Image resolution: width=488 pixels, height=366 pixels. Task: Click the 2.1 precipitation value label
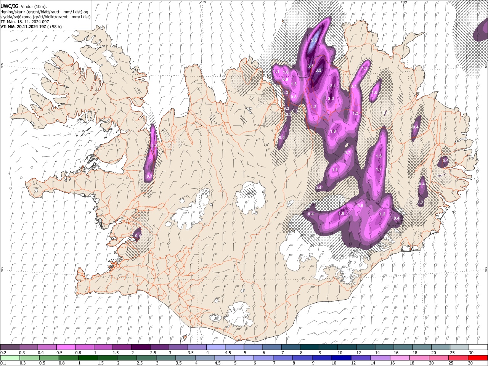click(x=332, y=86)
